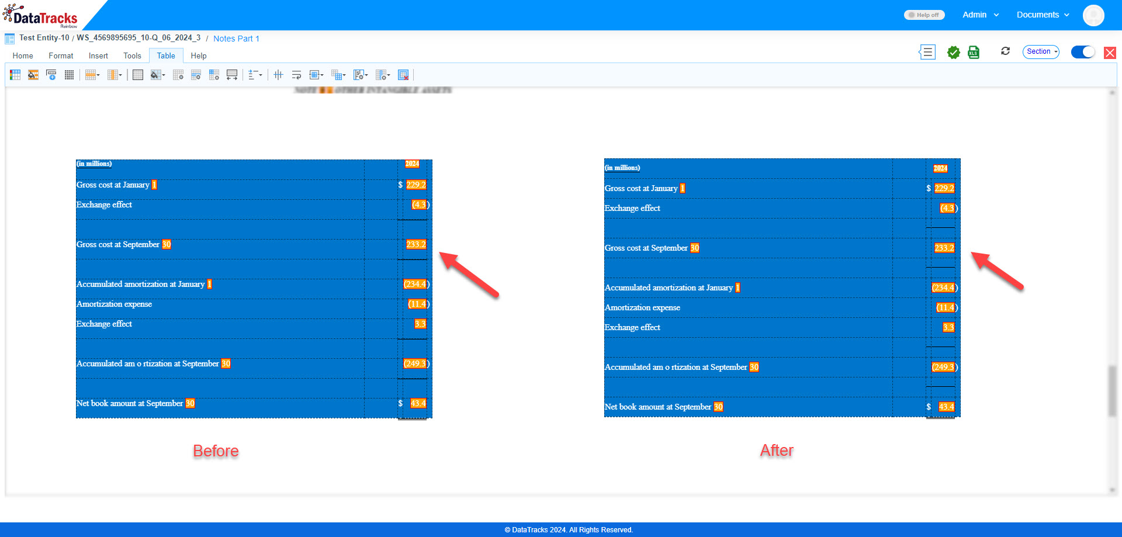Click the table properties gear icon

(x=178, y=75)
